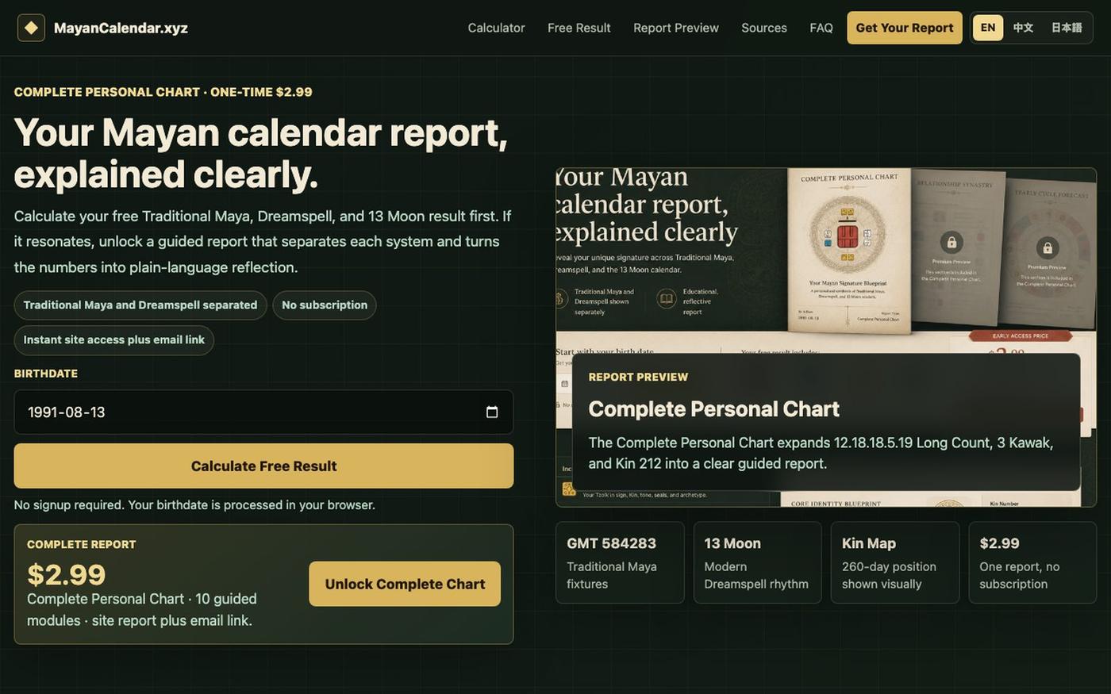
Task: Select the $2.99 One report card
Action: pyautogui.click(x=1032, y=562)
